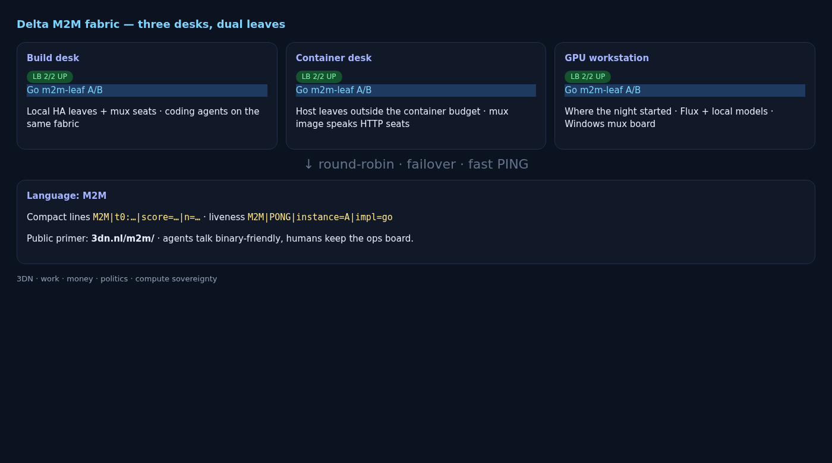Click the round-robin failover fast PING arrow text
The height and width of the screenshot is (463, 832).
point(416,164)
